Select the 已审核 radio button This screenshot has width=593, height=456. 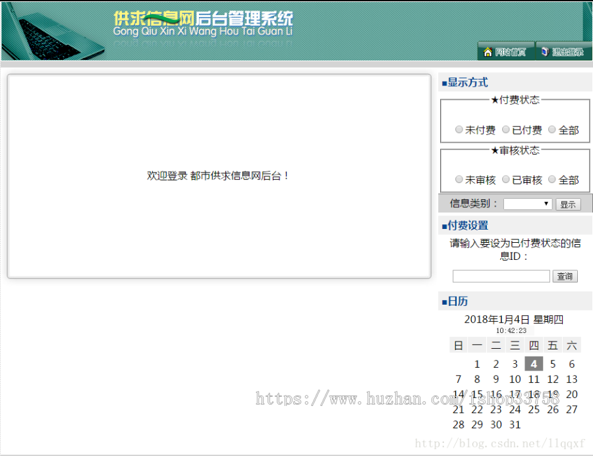click(x=505, y=179)
